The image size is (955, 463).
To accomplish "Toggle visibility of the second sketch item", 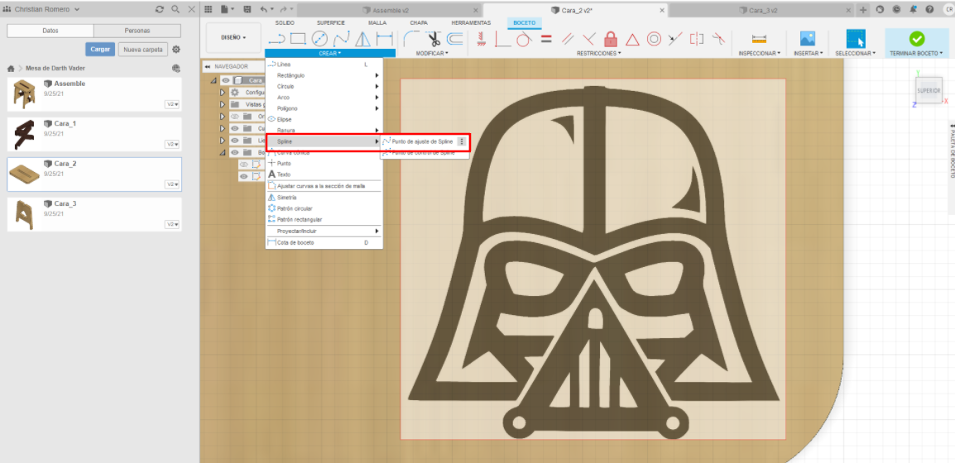I will [x=243, y=176].
